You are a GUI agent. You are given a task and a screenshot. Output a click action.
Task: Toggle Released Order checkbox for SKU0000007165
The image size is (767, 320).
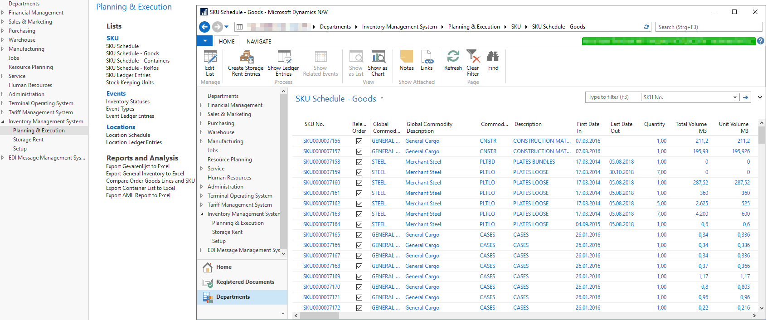[x=359, y=235]
